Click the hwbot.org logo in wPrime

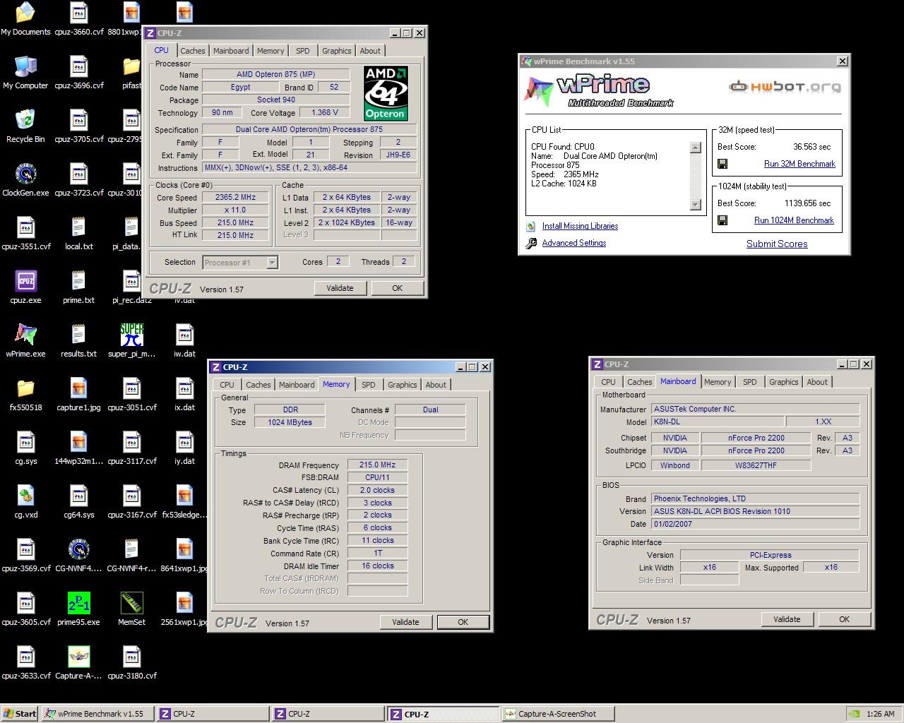[785, 87]
